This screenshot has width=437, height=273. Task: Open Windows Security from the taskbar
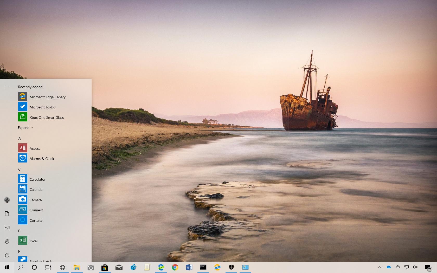(x=231, y=267)
